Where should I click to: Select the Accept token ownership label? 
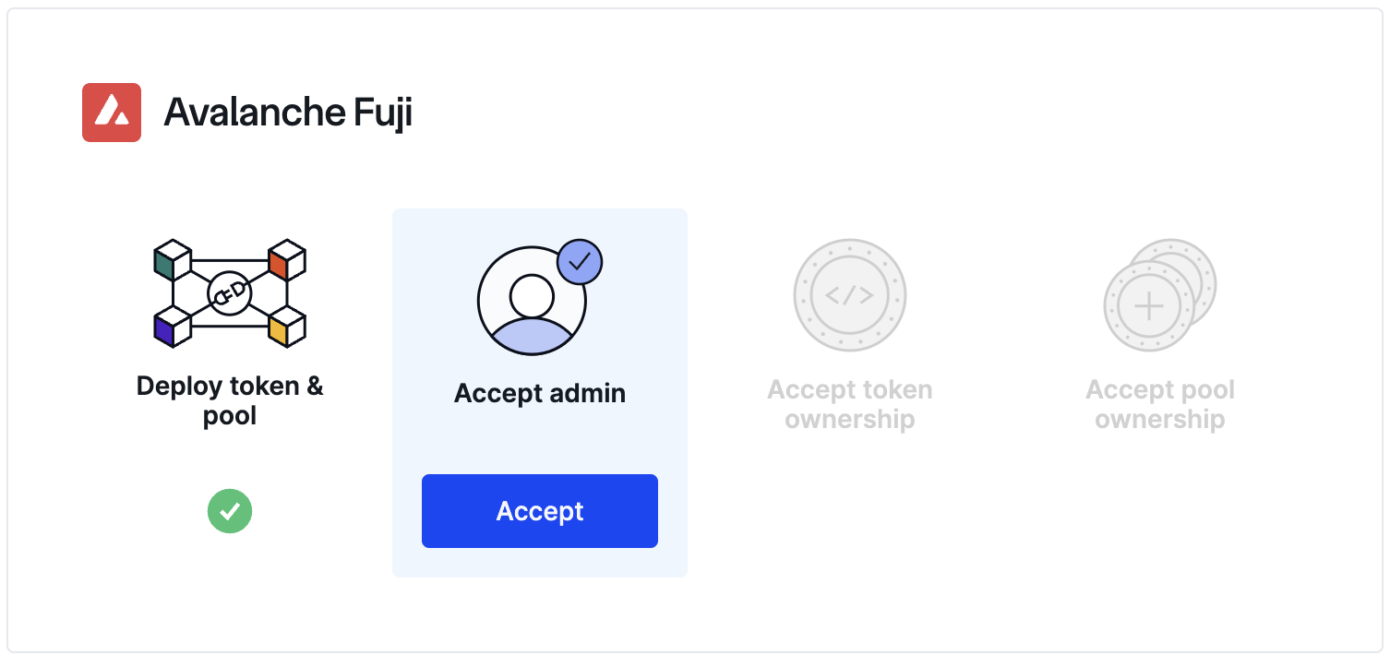(849, 404)
